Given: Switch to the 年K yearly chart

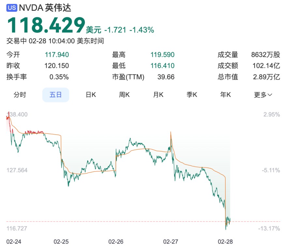Looking at the screenshot, I should (x=225, y=95).
